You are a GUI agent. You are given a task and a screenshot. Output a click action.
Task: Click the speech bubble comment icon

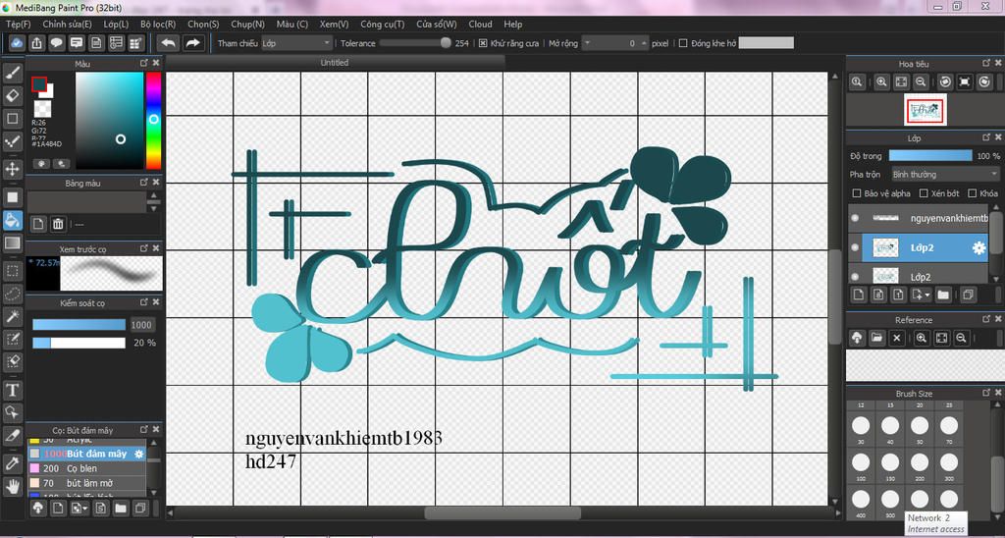(56, 43)
